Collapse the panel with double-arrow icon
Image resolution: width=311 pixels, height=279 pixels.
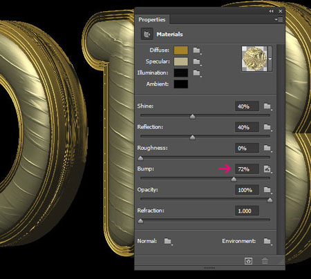tap(271, 11)
